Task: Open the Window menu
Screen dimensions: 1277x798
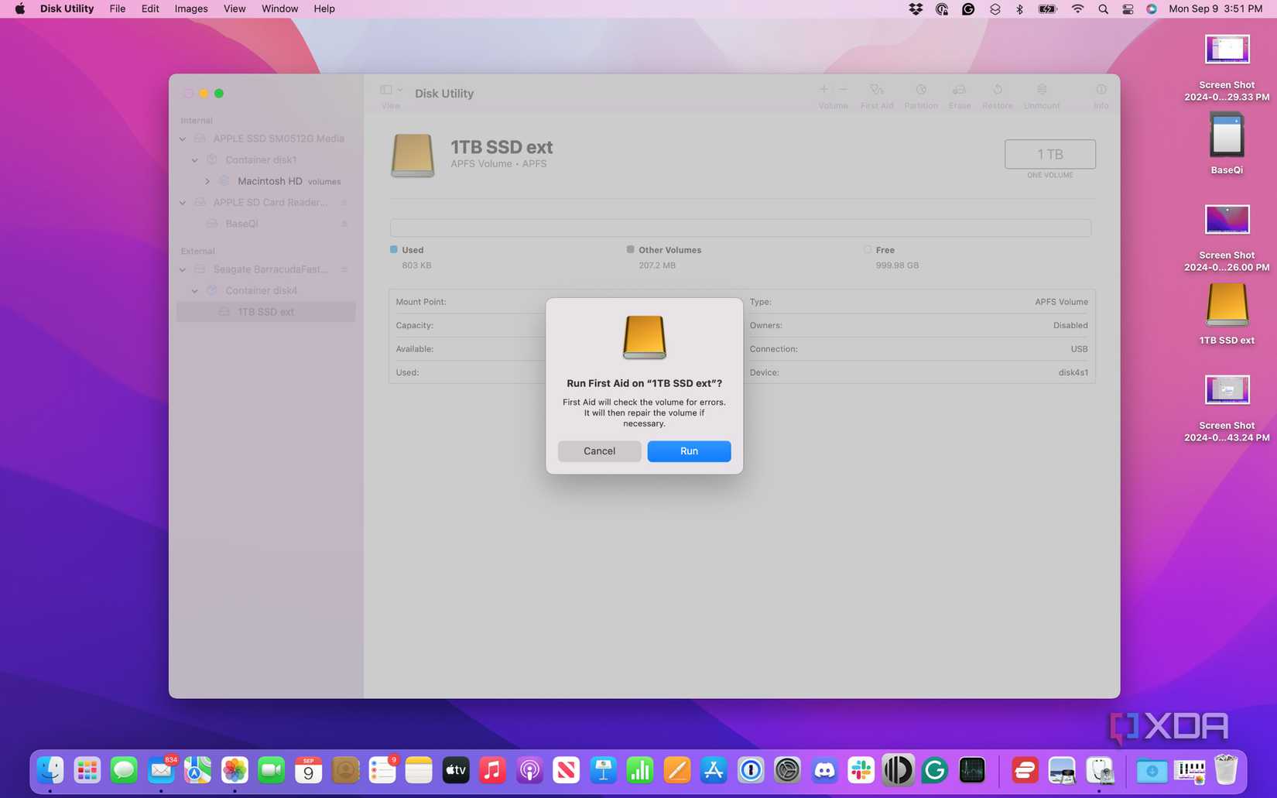Action: pyautogui.click(x=279, y=9)
